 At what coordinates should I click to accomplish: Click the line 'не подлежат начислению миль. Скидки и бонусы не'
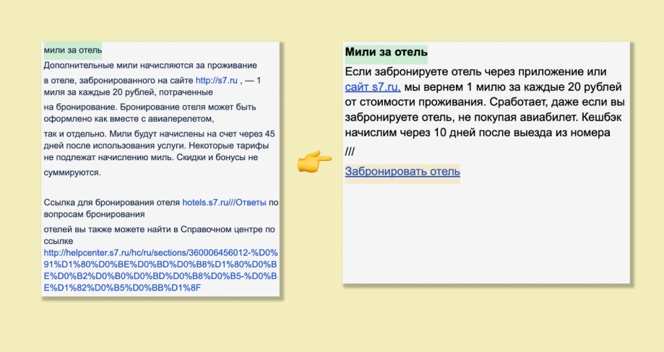point(151,157)
